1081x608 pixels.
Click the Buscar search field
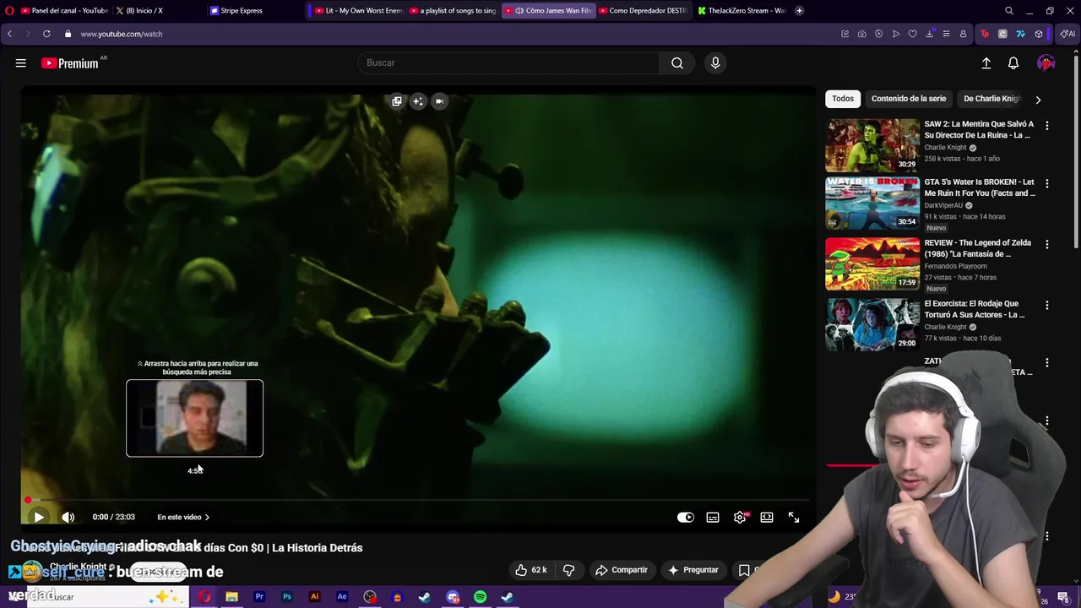[509, 62]
